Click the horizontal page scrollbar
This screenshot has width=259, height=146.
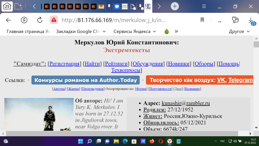point(127,133)
